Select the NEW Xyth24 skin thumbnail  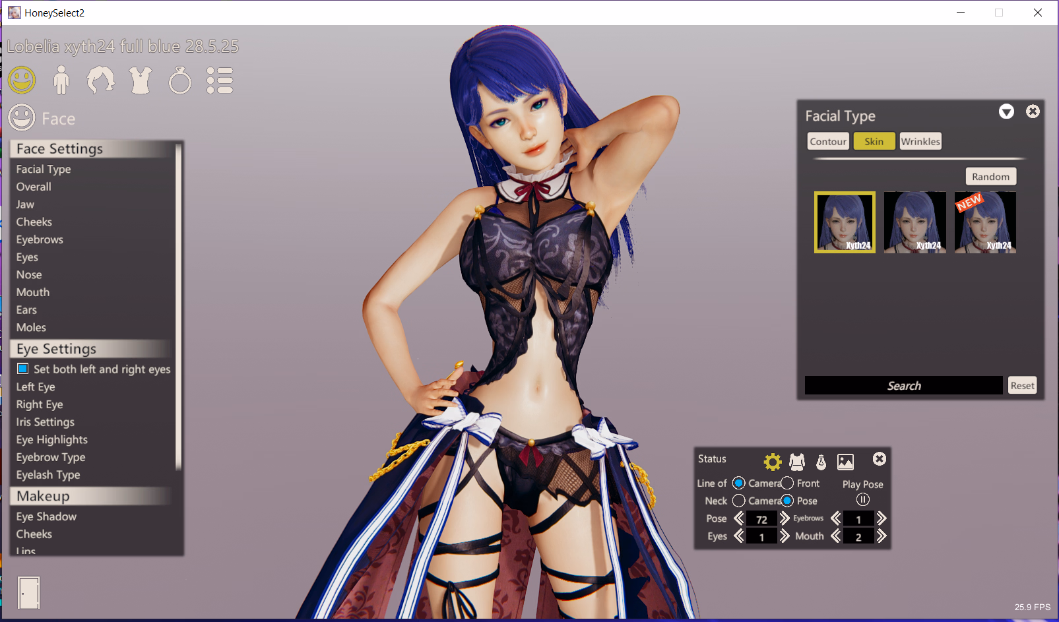coord(985,222)
